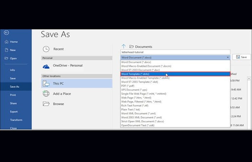This screenshot has width=252, height=162.
Task: Choose Word Document (*.docx) from the list
Action: pos(175,62)
